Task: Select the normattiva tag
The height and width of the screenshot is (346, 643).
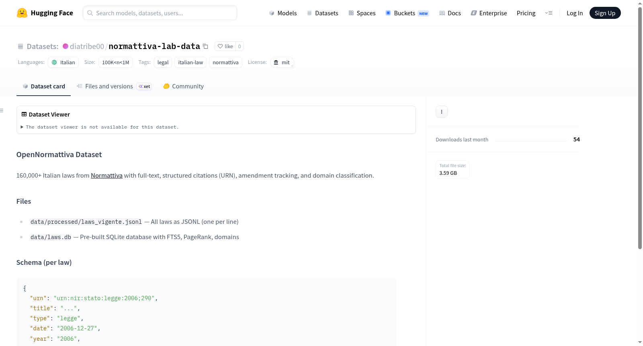Action: (225, 62)
